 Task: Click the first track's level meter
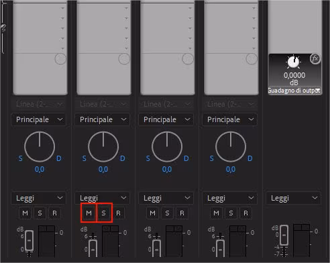[46, 241]
